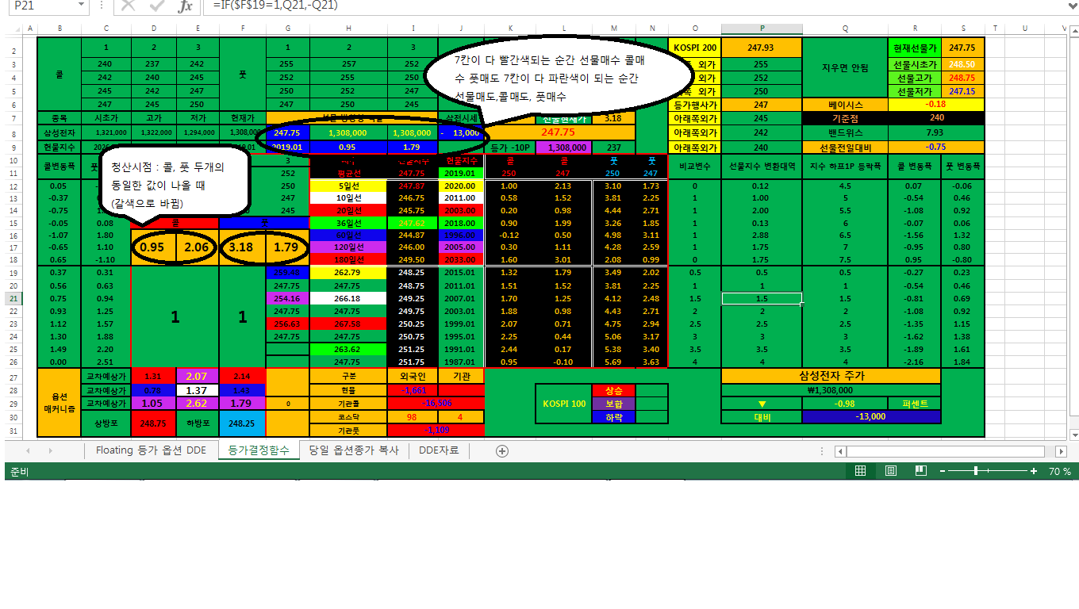The width and height of the screenshot is (1079, 609).
Task: Click the zoom in plus icon
Action: (1033, 471)
